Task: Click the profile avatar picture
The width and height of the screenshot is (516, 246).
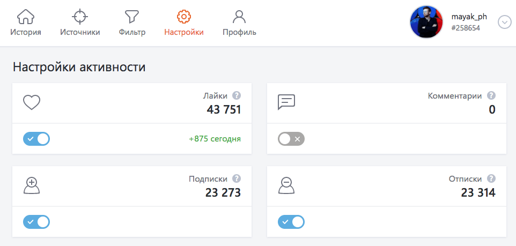Action: coord(427,23)
